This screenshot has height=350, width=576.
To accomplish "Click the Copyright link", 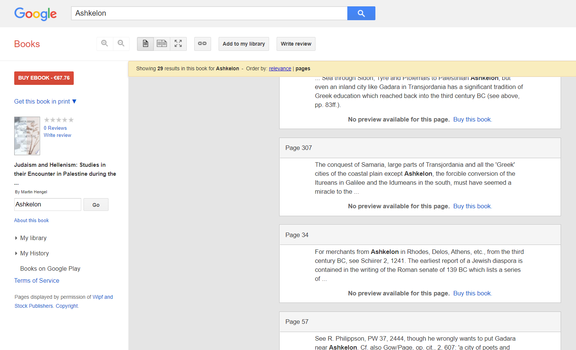I will [67, 306].
